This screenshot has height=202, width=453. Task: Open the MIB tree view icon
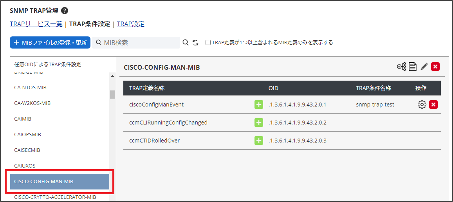(x=401, y=67)
